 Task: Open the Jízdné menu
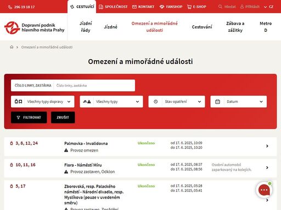(x=110, y=27)
